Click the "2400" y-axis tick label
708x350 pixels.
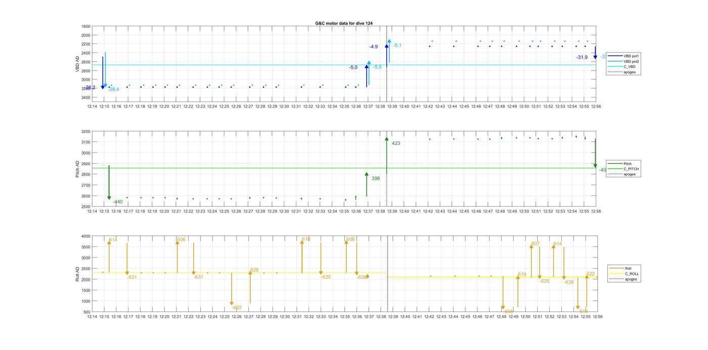click(86, 53)
